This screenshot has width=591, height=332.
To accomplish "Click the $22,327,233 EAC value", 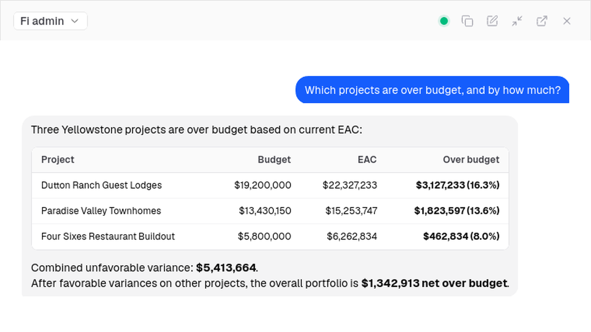I will pos(350,185).
